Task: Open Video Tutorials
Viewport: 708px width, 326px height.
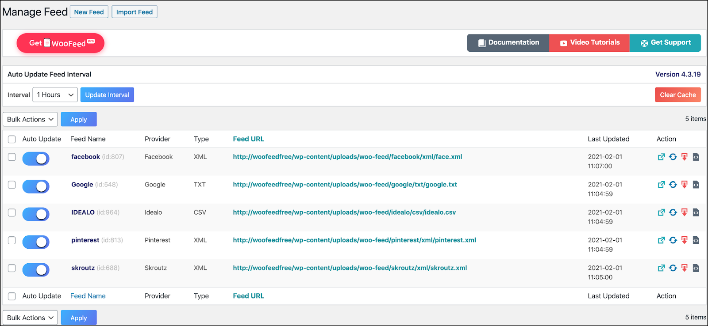Action: click(x=589, y=43)
